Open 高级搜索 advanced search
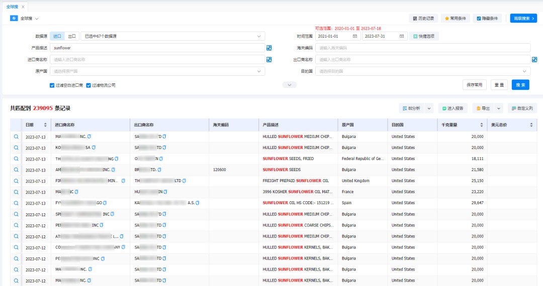 [523, 18]
